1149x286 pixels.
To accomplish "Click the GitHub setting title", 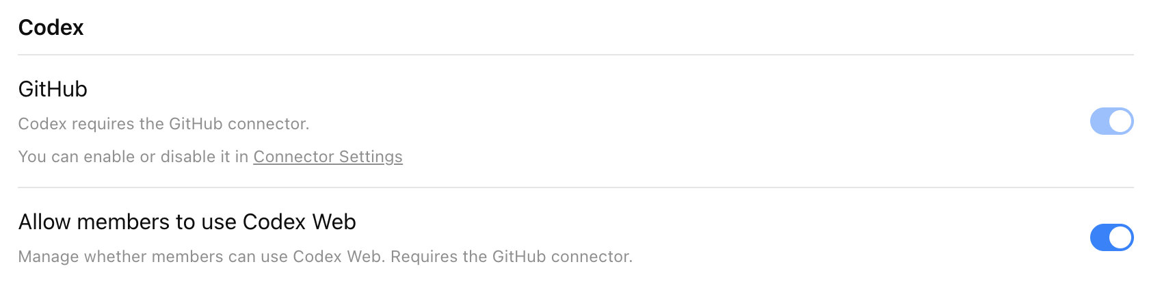I will tap(53, 89).
